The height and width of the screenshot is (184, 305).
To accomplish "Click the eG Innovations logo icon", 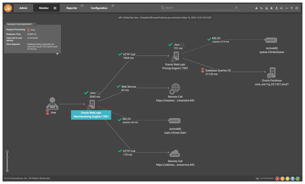I will (8, 8).
